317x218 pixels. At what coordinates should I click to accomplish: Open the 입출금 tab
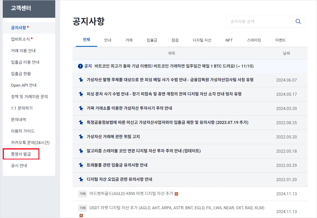pyautogui.click(x=152, y=40)
